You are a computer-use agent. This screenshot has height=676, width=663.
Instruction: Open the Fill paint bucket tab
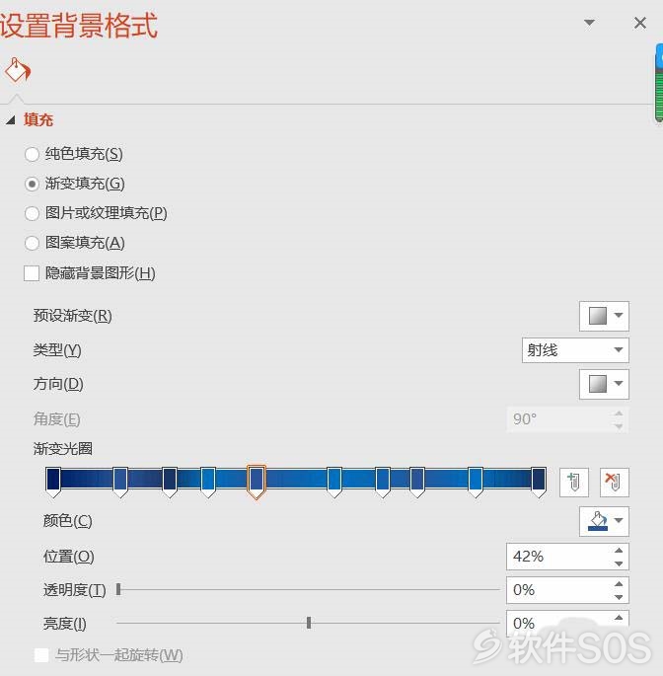pos(18,70)
